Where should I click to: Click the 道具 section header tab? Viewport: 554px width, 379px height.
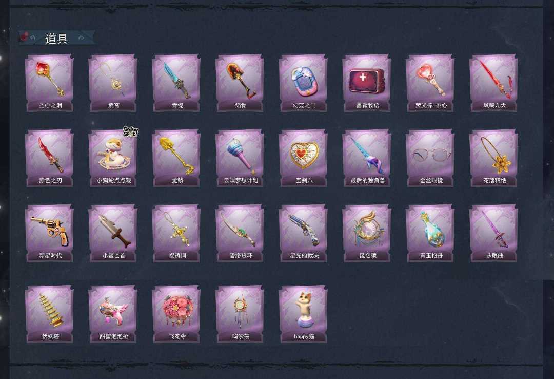56,38
